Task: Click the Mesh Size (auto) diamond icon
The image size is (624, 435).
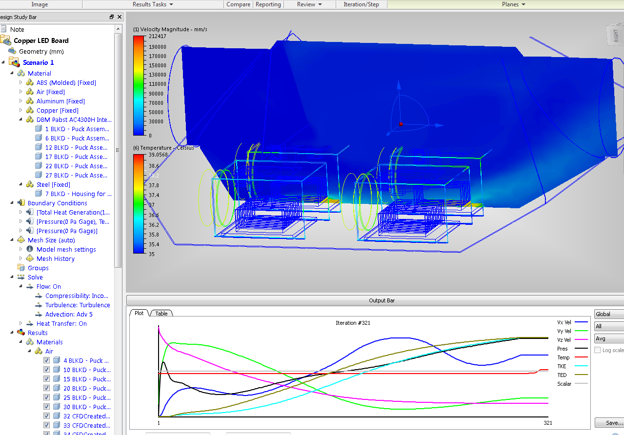Action: [21, 240]
